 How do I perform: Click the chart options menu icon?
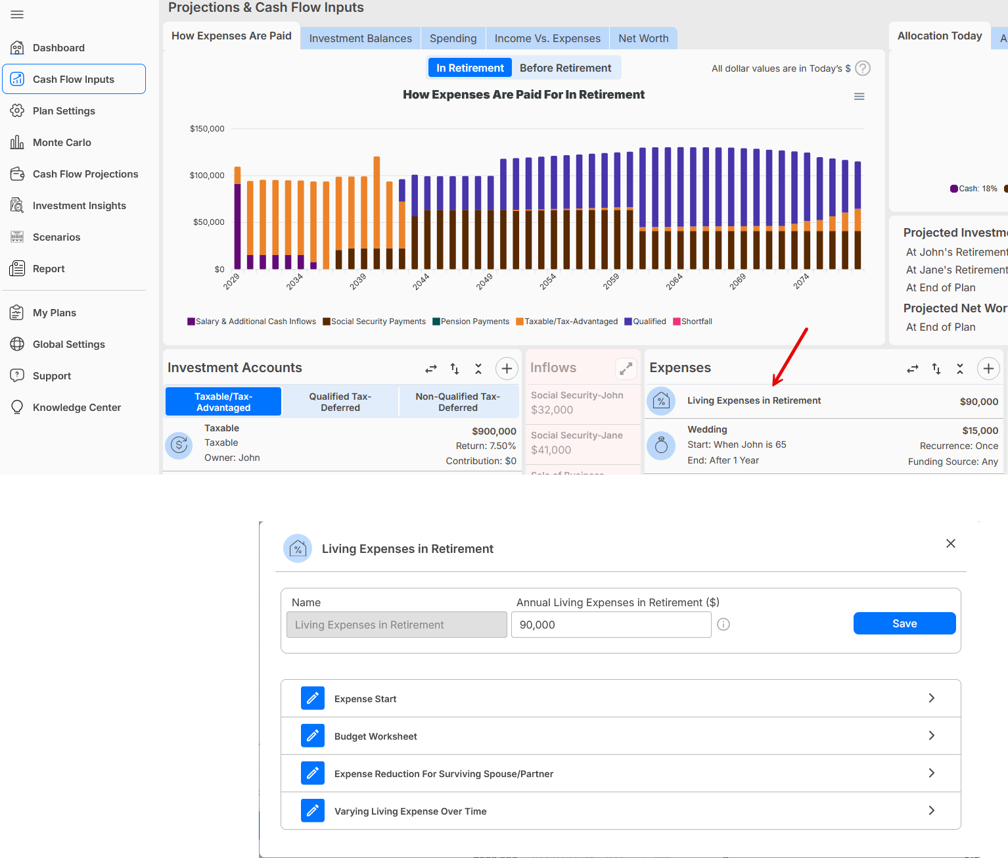tap(859, 97)
